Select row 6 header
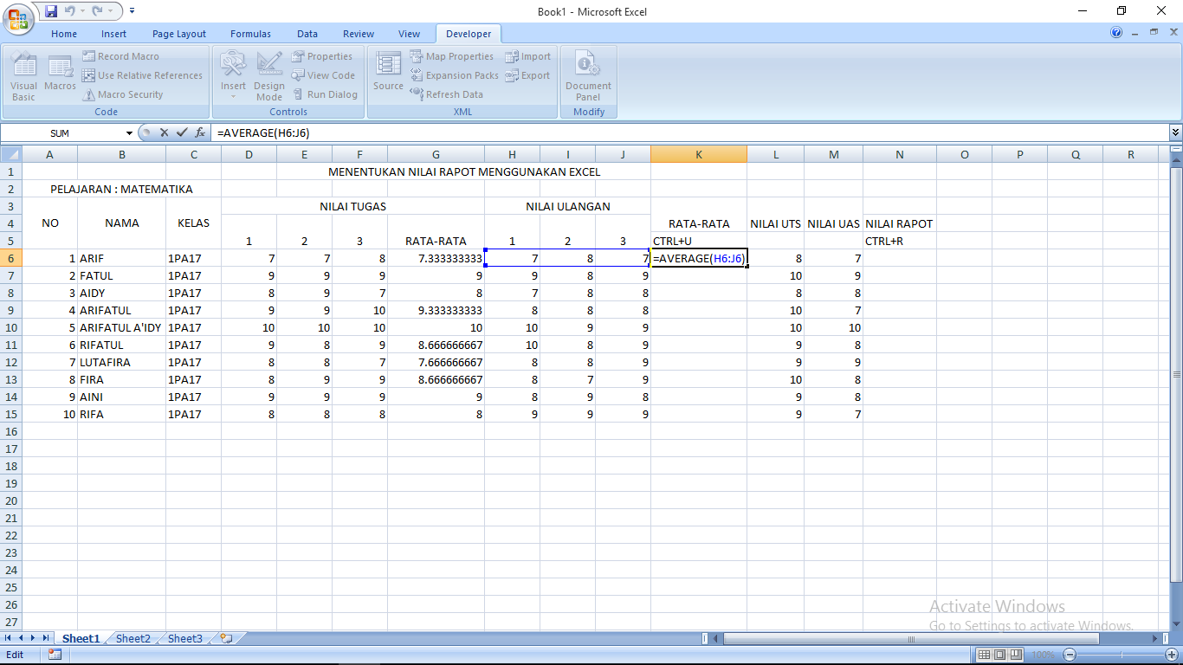Image resolution: width=1183 pixels, height=665 pixels. point(11,258)
